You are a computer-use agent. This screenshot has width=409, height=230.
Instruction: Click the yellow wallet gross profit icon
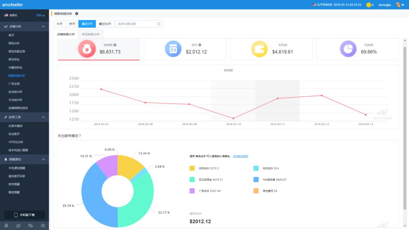coord(259,49)
